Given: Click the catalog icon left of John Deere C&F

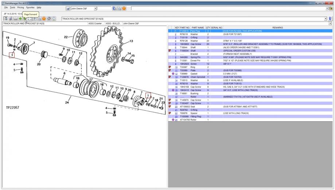Looking at the screenshot, I should [68, 8].
